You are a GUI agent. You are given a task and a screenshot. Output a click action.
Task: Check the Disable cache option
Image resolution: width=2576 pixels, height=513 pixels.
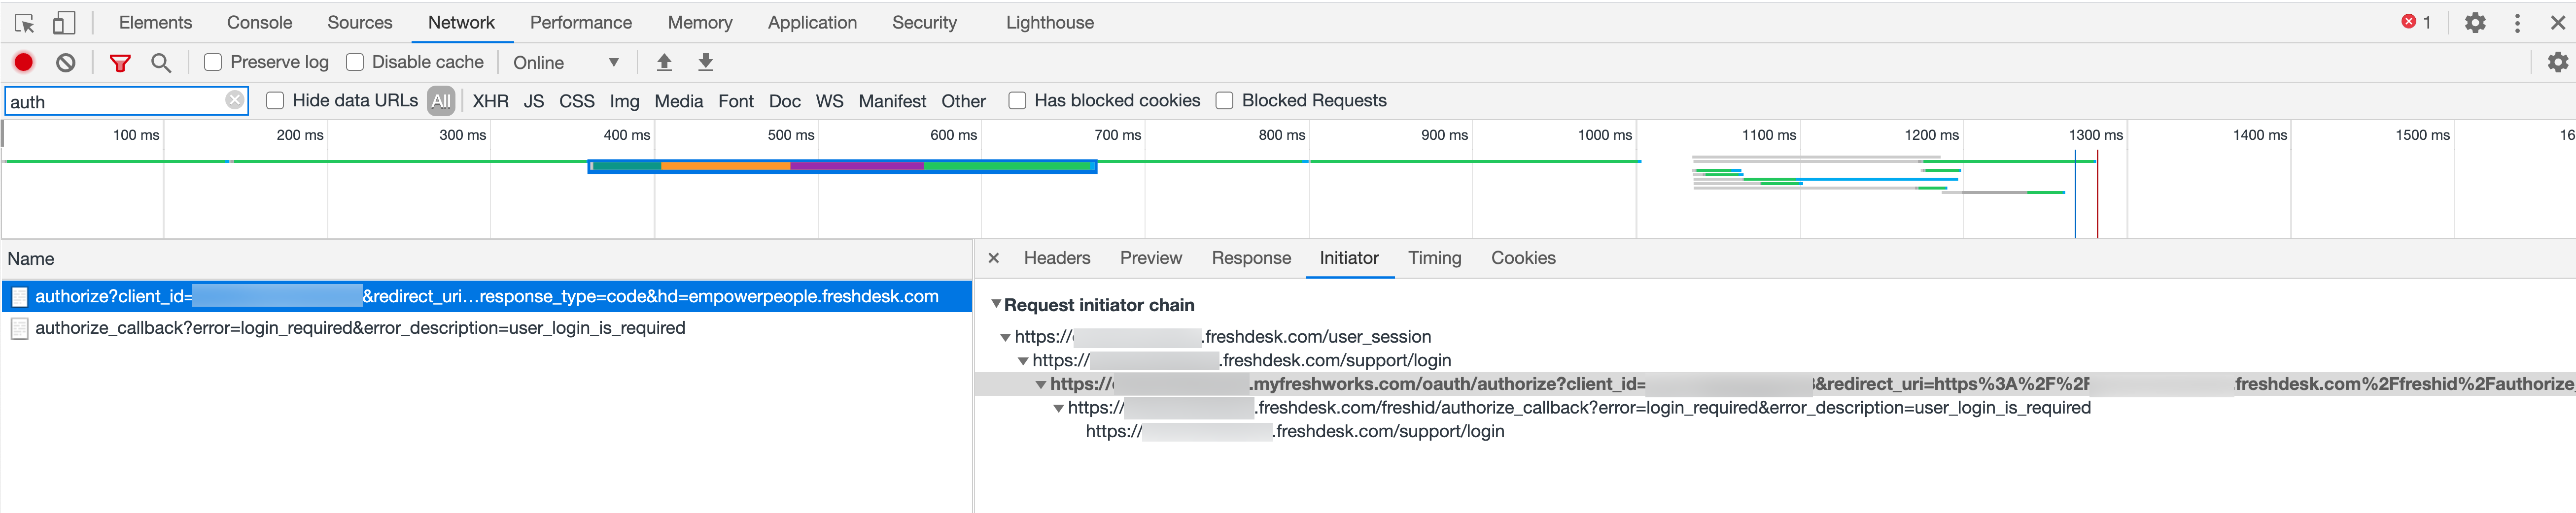tap(355, 62)
